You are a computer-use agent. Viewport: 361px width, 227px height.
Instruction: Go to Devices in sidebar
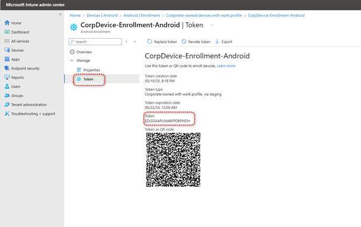[x=14, y=50]
